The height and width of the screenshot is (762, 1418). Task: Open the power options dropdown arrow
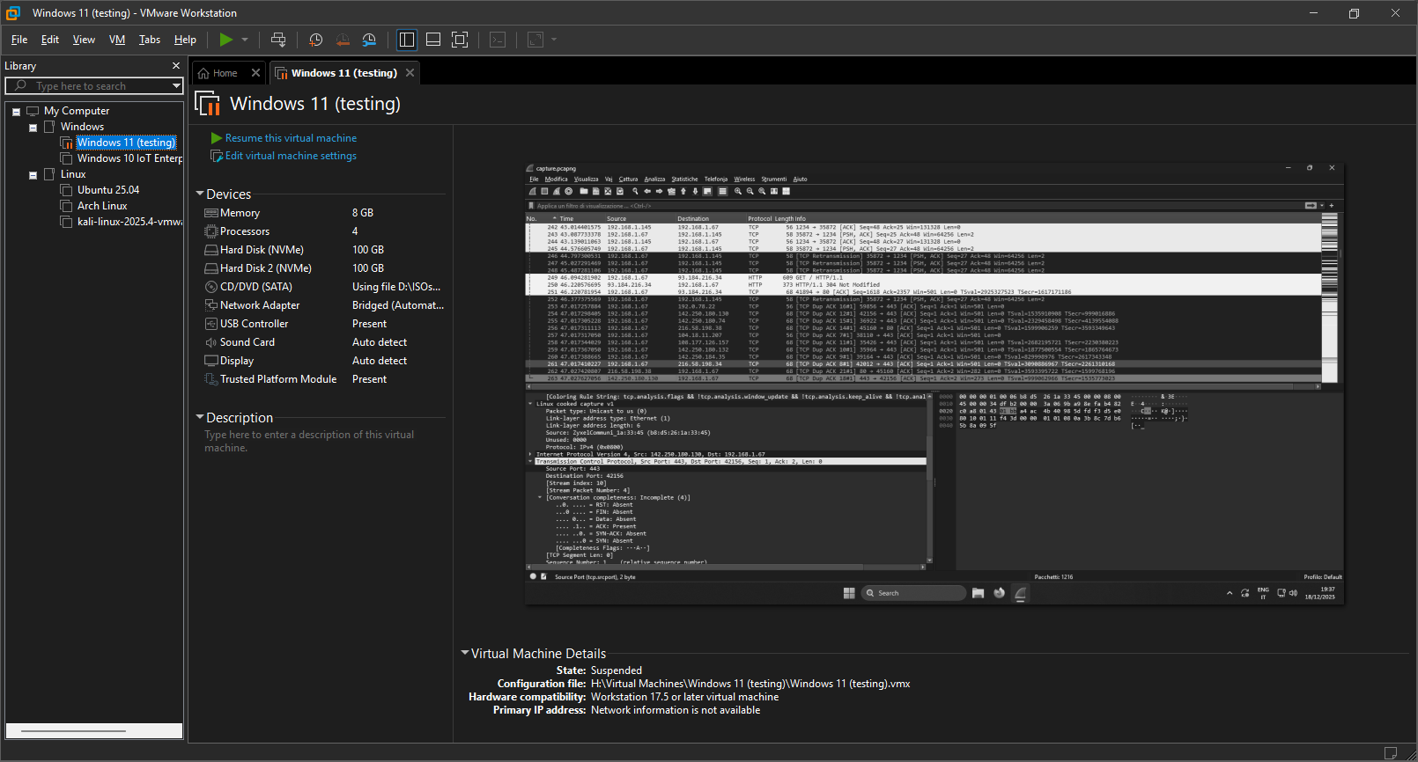[x=245, y=40]
